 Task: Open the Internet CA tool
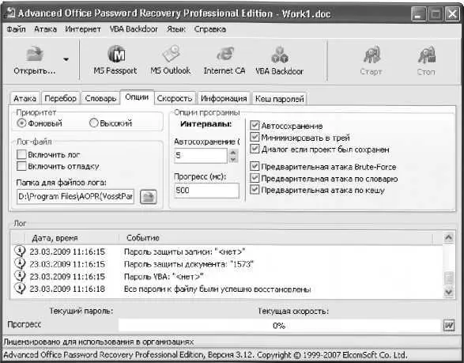(224, 60)
